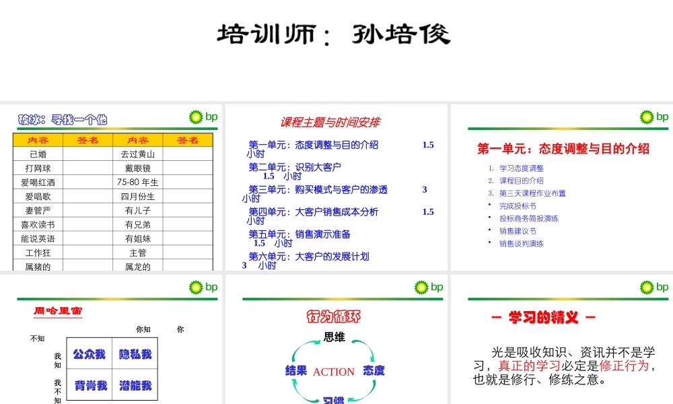Select the 能说英语 table cell
This screenshot has width=673, height=404.
point(38,239)
